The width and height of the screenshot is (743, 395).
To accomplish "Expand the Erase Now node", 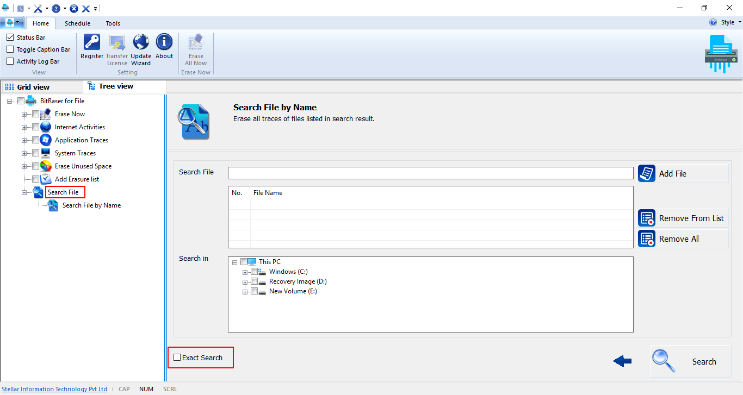I will [x=24, y=114].
